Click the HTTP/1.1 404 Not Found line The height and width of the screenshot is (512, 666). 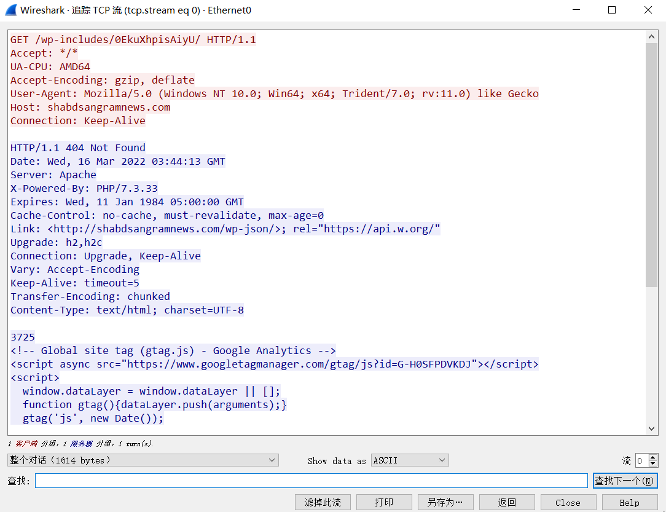(78, 148)
